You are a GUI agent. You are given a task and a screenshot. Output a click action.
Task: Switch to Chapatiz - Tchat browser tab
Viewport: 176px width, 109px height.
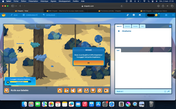click(x=22, y=11)
